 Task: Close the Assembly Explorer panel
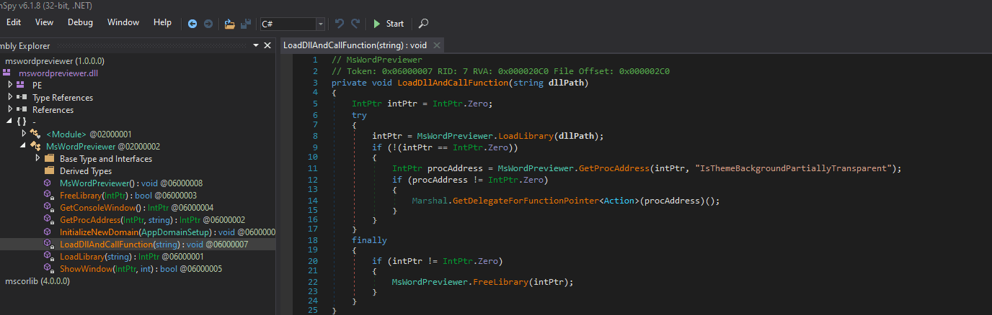click(267, 46)
